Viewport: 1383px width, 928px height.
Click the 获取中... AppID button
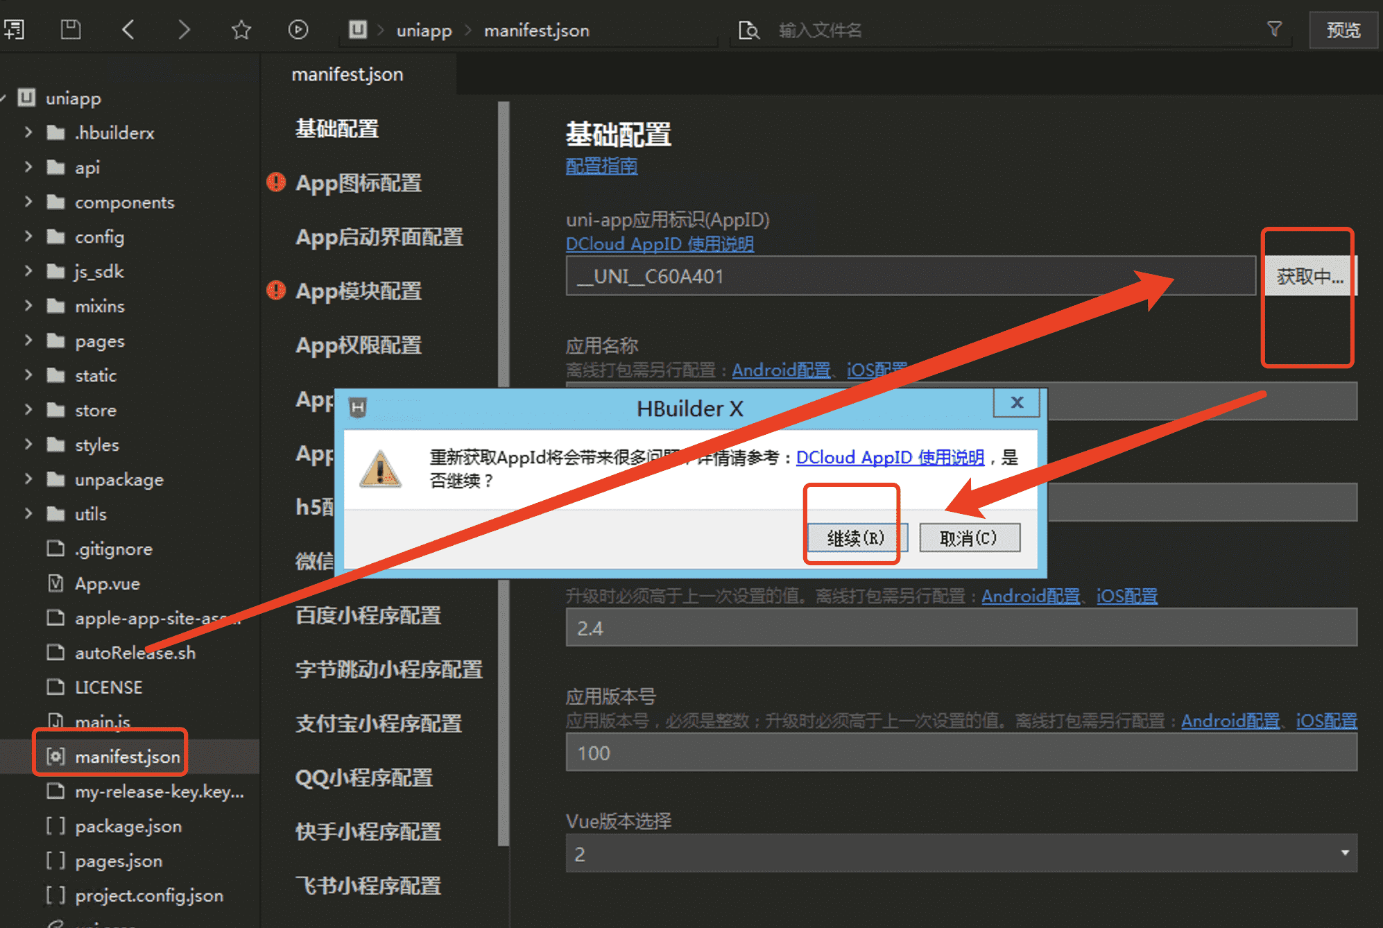[1309, 276]
